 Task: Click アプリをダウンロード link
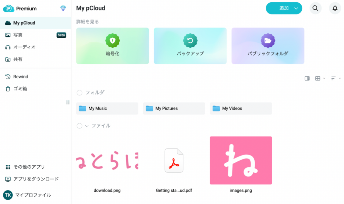pyautogui.click(x=36, y=179)
